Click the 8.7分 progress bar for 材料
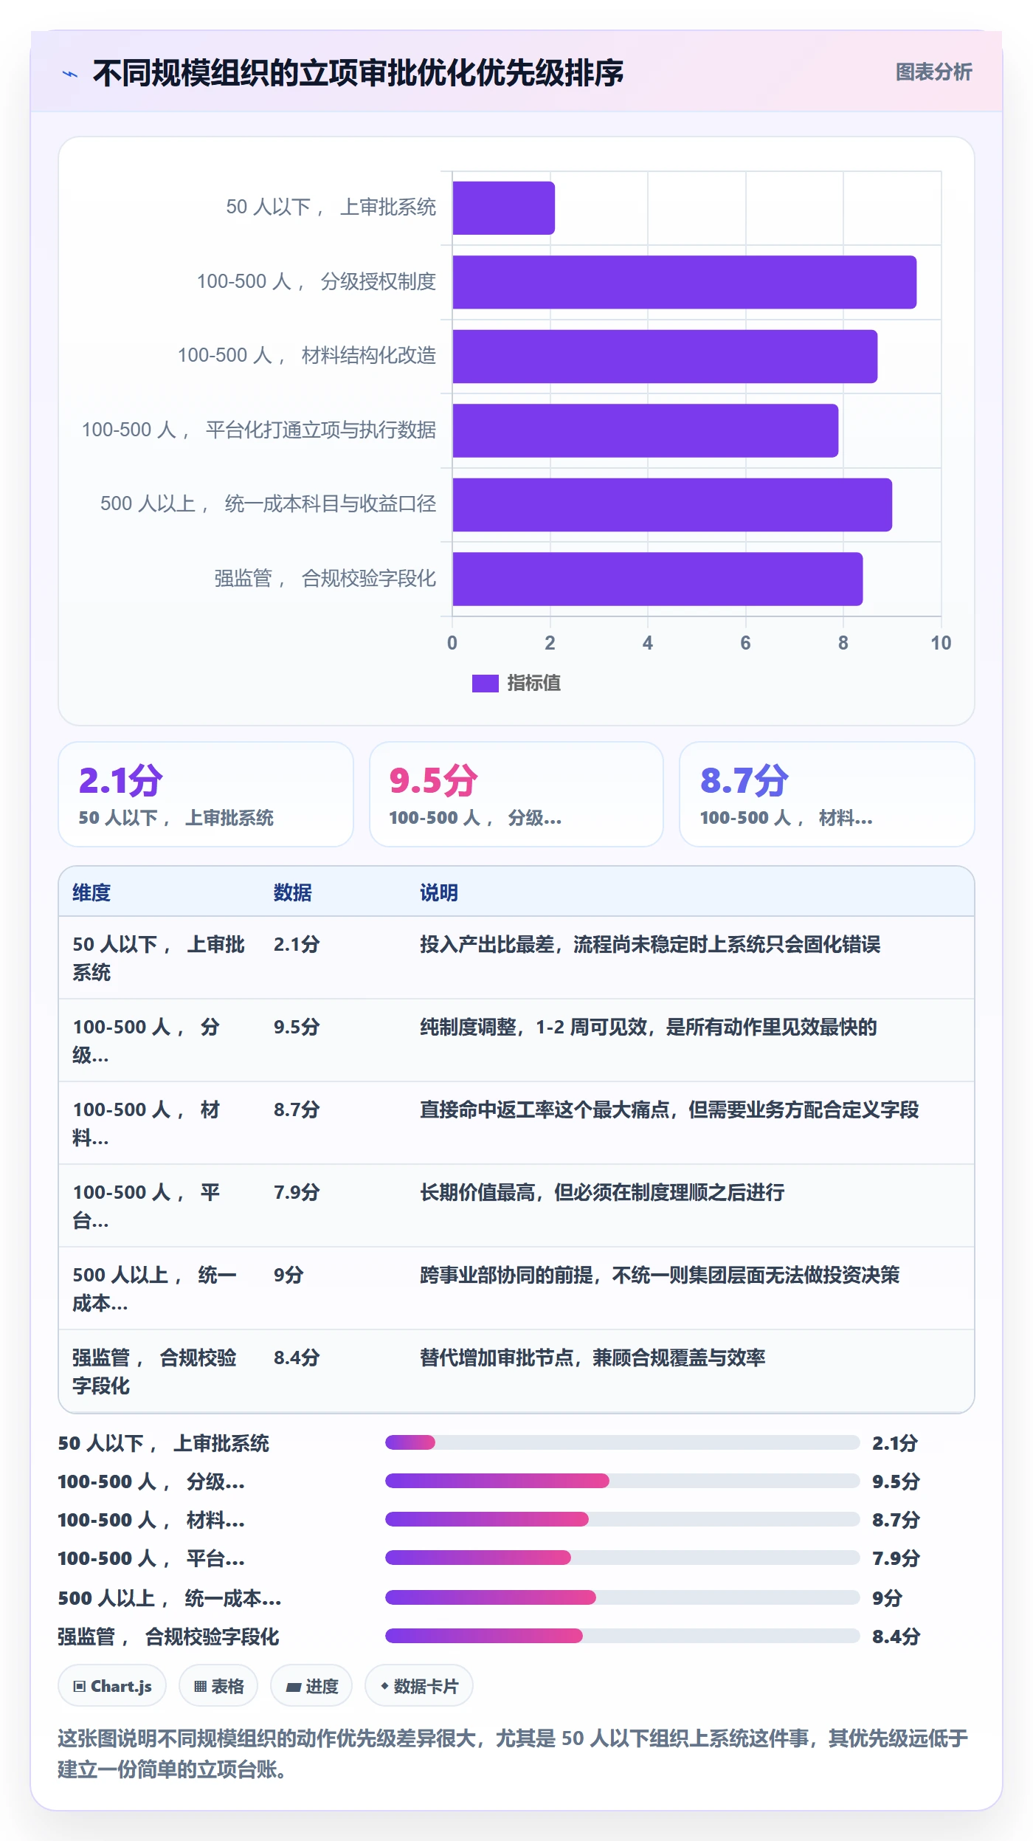The image size is (1033, 1841). coord(622,1519)
